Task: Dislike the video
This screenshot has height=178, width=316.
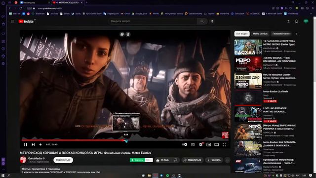Action: coord(175,160)
